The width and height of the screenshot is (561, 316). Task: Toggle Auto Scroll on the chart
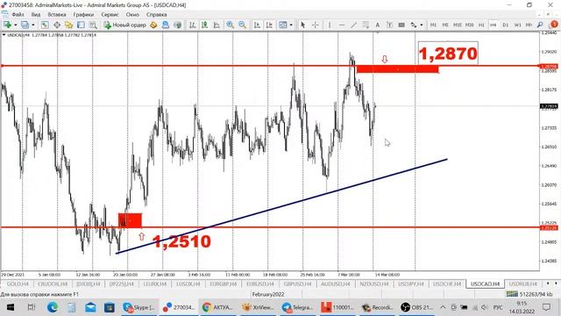(257, 25)
